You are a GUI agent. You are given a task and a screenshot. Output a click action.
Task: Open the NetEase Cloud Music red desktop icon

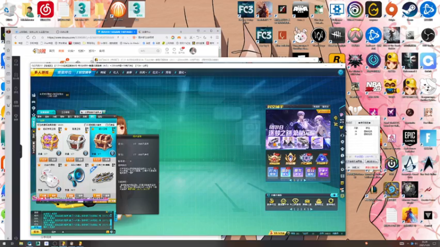[x=46, y=10]
